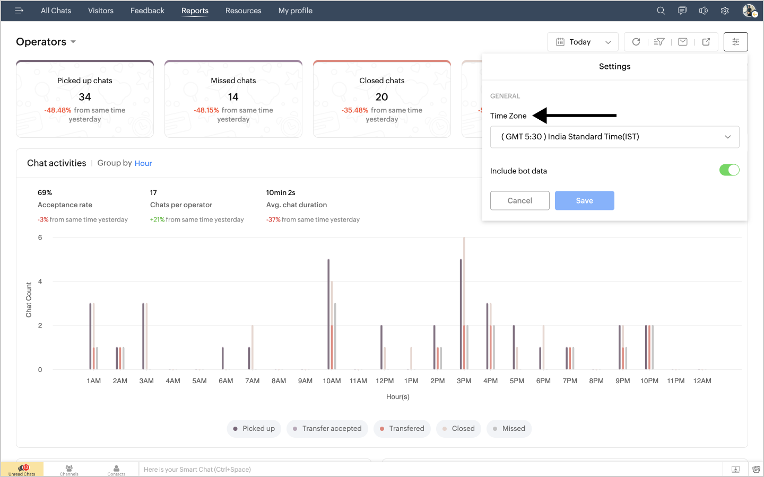Select the Reports tab

195,11
